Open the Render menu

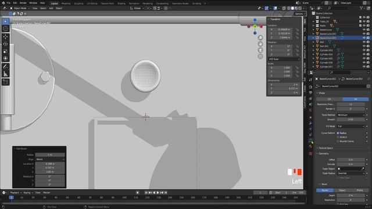(x=23, y=3)
